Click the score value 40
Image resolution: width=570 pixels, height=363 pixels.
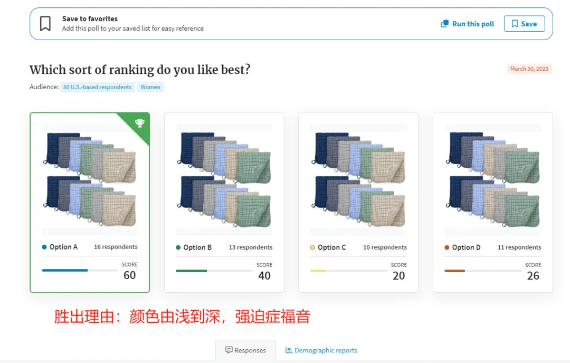coord(264,275)
